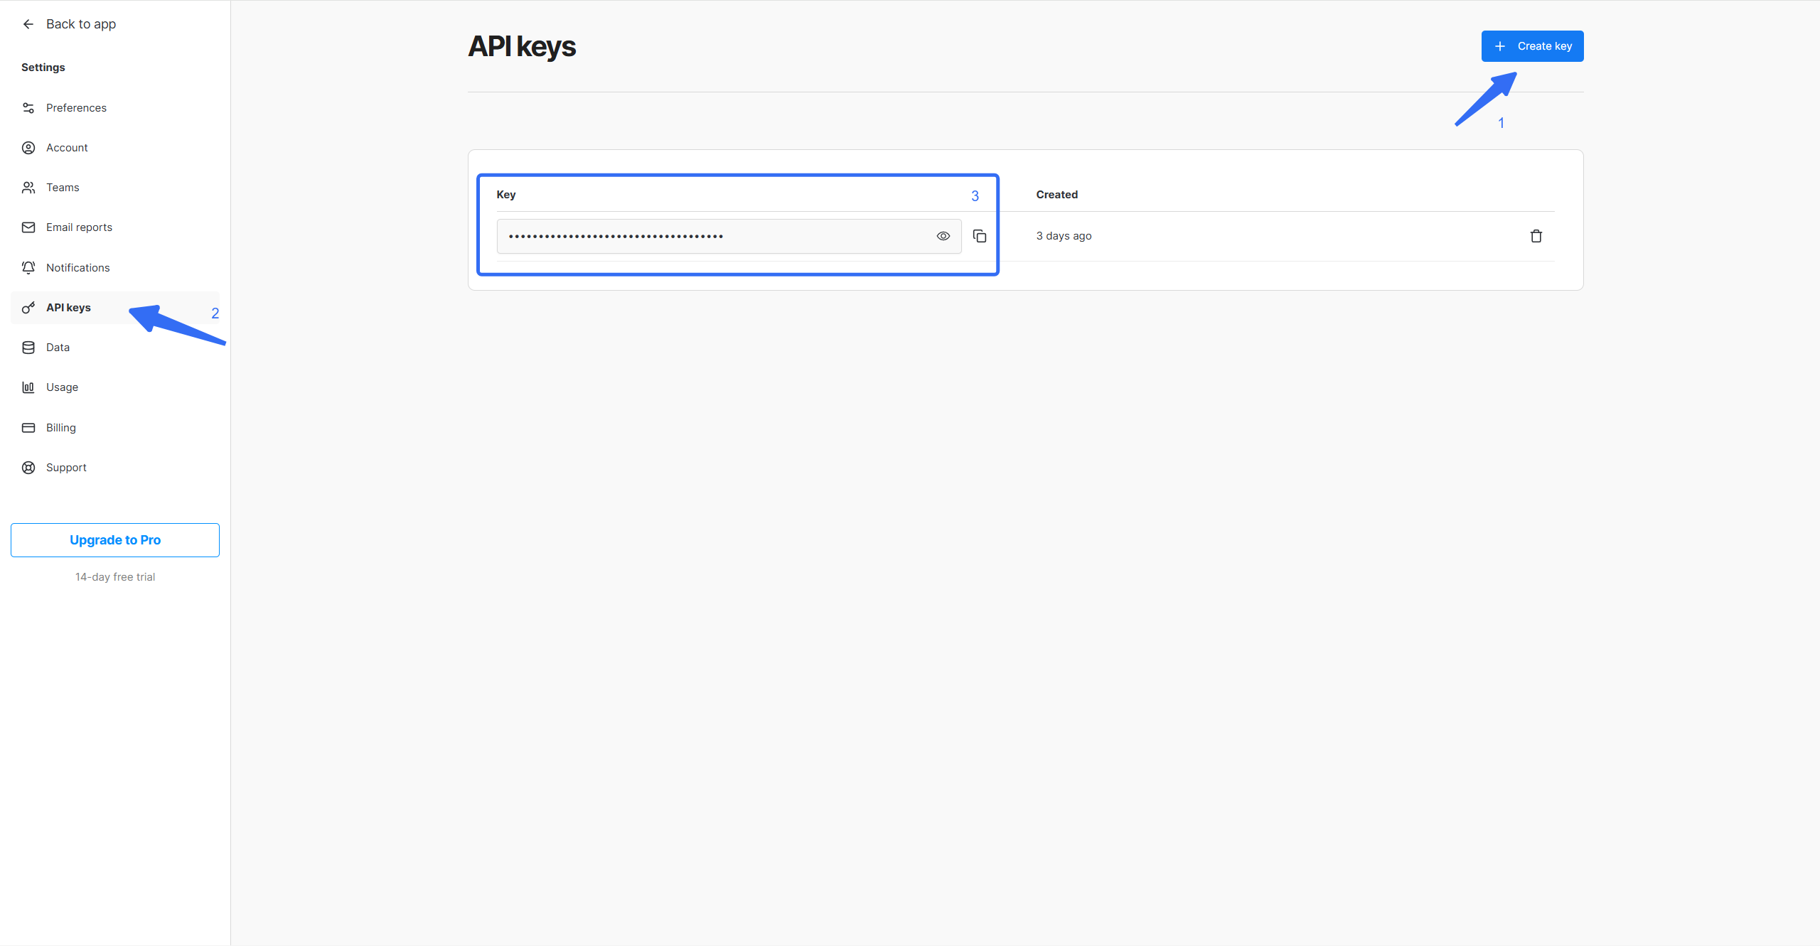Screen dimensions: 1820x946
Task: Click the Data database icon
Action: [x=28, y=348]
